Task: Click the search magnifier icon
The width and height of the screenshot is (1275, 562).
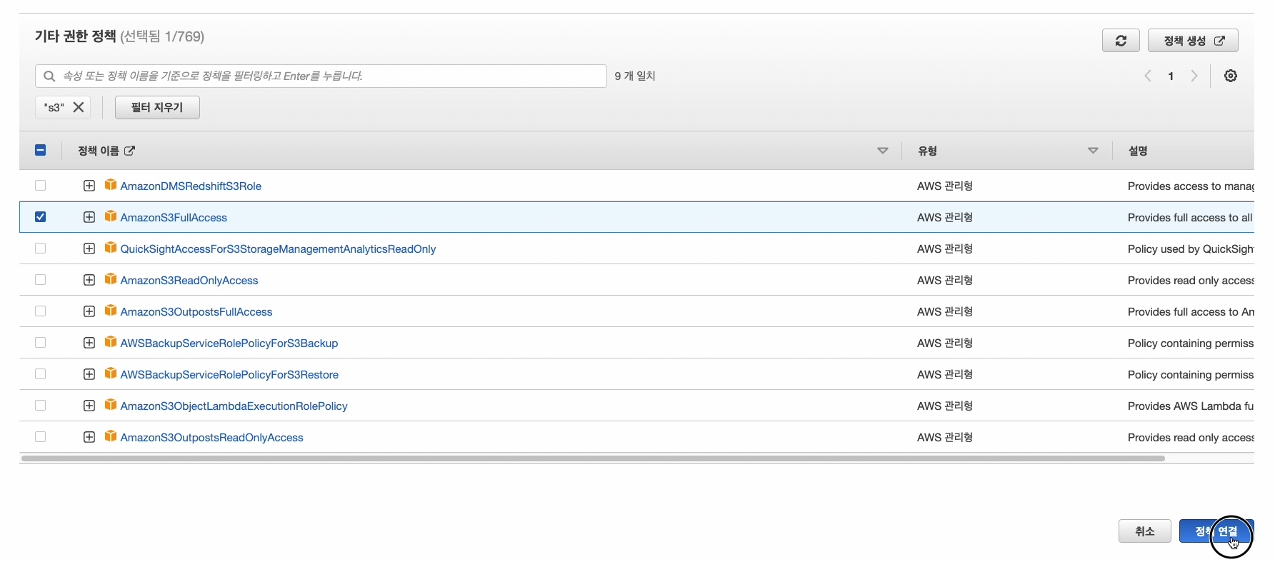Action: pos(49,76)
